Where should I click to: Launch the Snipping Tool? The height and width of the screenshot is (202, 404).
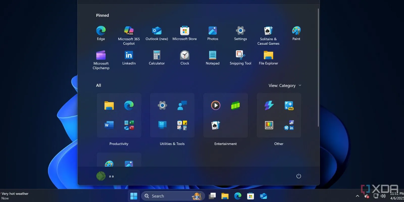tap(240, 58)
